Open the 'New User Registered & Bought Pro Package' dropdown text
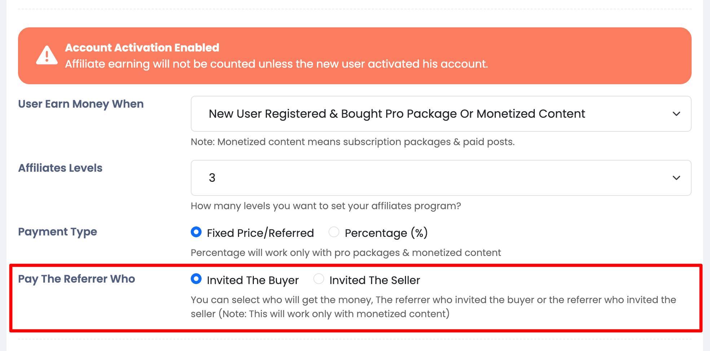710x351 pixels. pos(397,114)
